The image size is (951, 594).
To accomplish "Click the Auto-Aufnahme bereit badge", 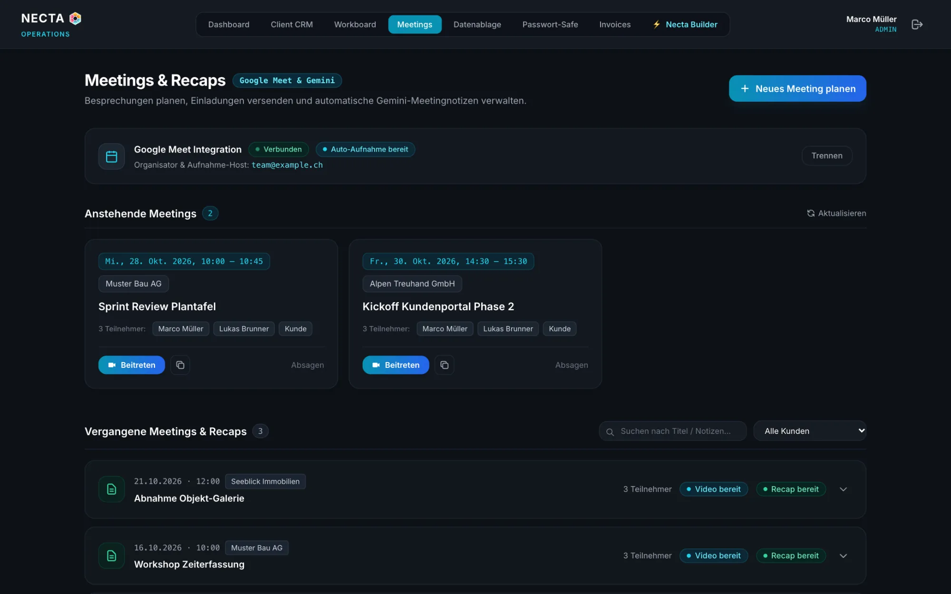I will coord(365,149).
